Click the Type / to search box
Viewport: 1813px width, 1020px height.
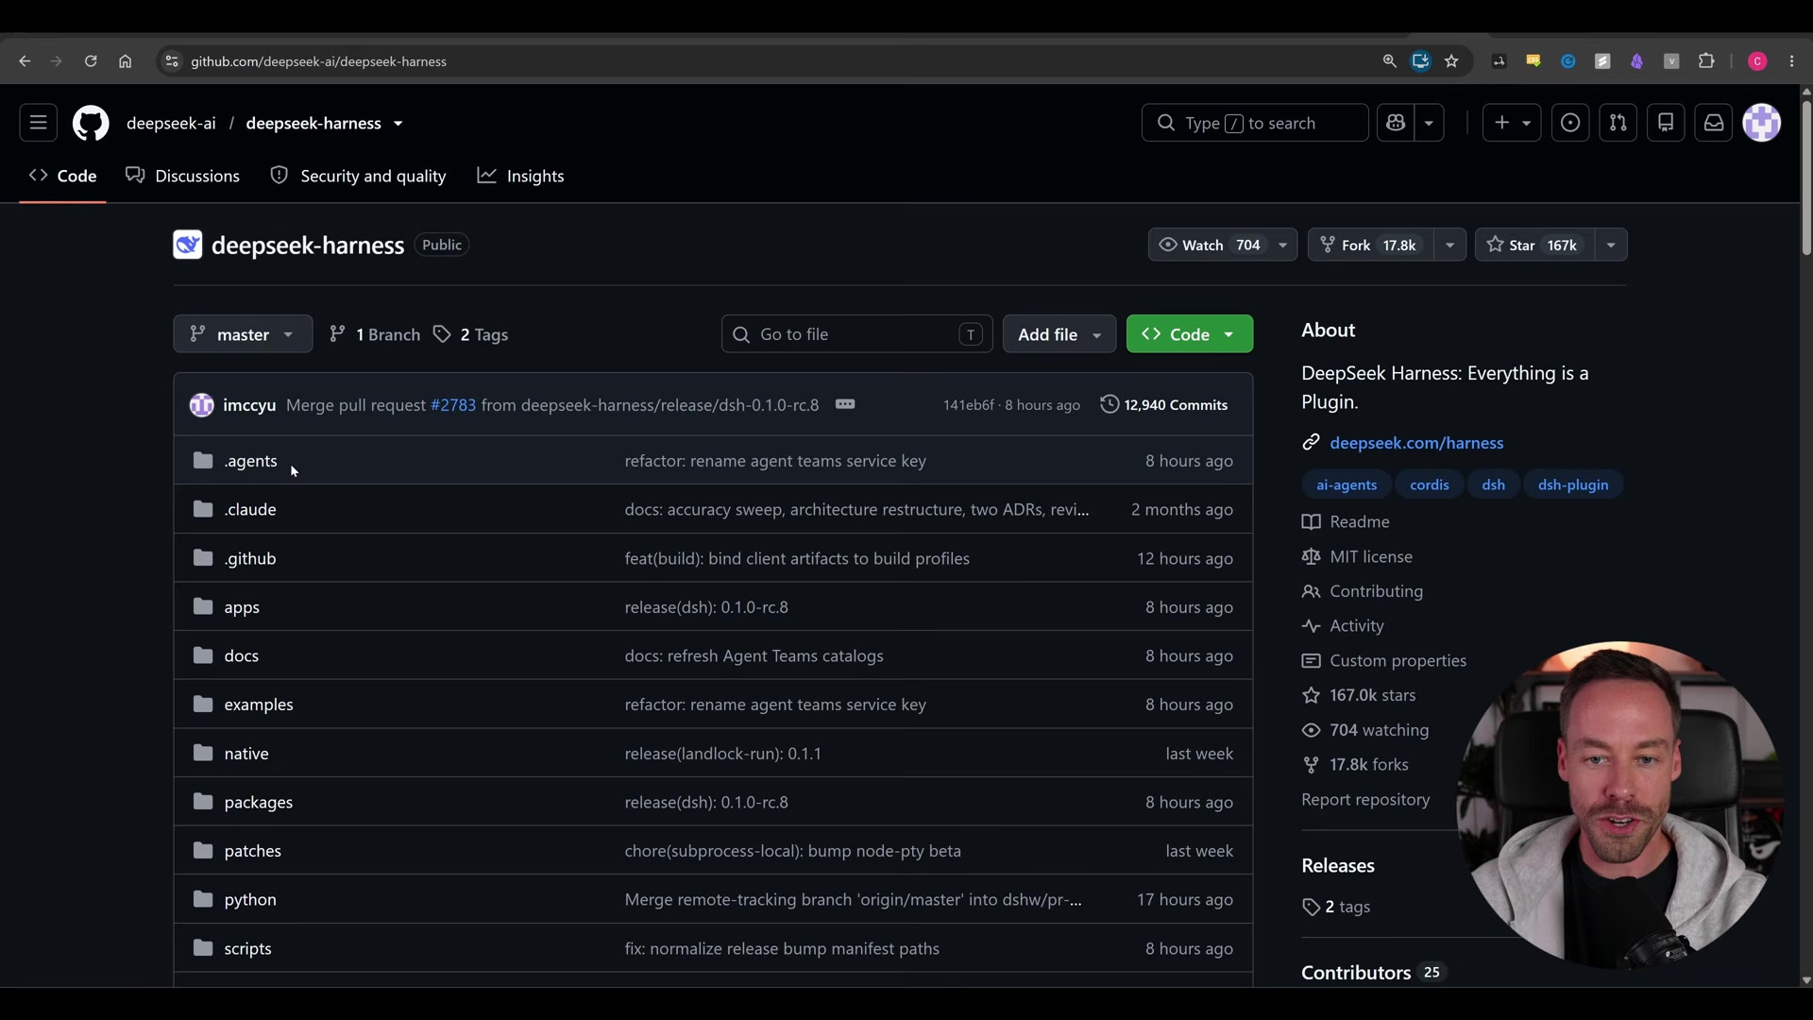1255,123
